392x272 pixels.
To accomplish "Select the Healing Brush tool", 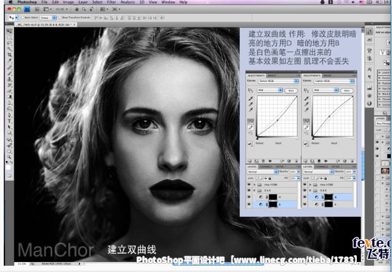I will [9, 68].
